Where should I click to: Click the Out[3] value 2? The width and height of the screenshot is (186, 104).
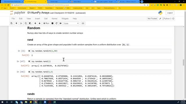pyautogui.click(x=32, y=55)
